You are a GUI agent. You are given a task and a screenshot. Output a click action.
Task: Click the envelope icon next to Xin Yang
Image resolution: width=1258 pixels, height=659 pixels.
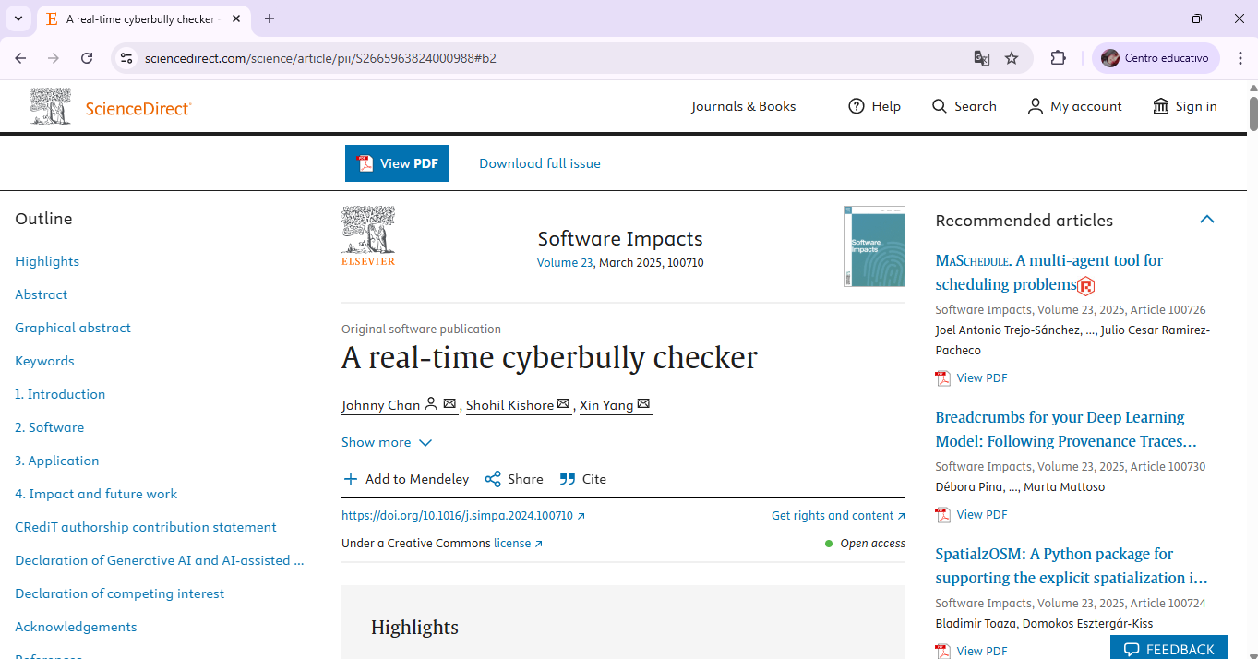643,404
